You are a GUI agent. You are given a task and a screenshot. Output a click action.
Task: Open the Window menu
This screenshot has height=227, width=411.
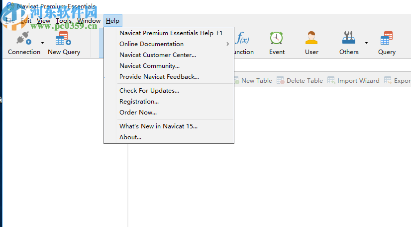[89, 21]
